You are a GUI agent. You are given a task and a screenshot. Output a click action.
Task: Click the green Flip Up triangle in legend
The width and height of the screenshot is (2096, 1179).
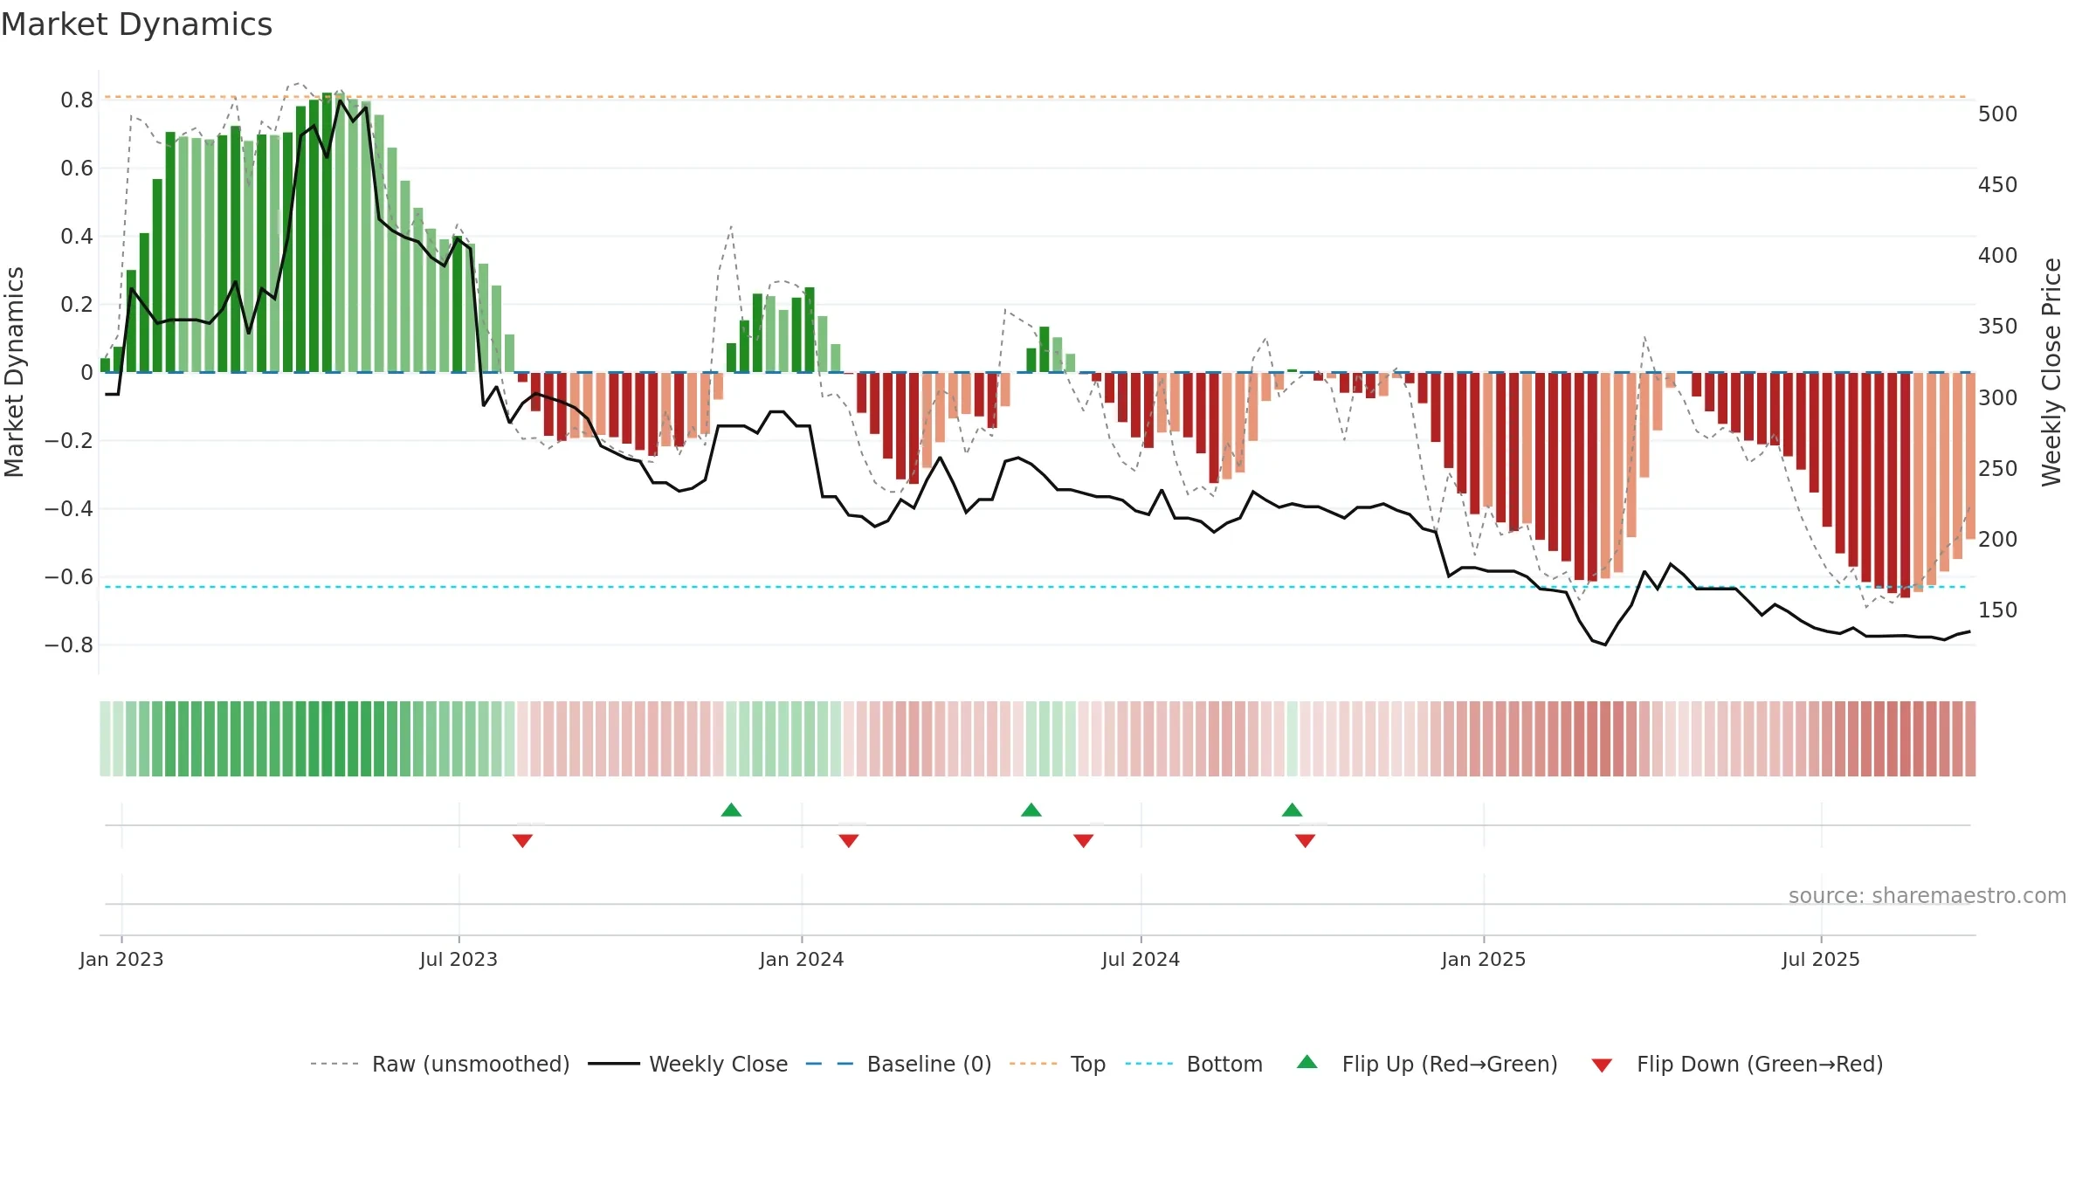pos(1307,1062)
